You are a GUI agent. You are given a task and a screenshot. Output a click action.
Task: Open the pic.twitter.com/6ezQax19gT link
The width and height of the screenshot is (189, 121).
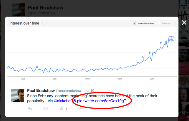click(101, 101)
